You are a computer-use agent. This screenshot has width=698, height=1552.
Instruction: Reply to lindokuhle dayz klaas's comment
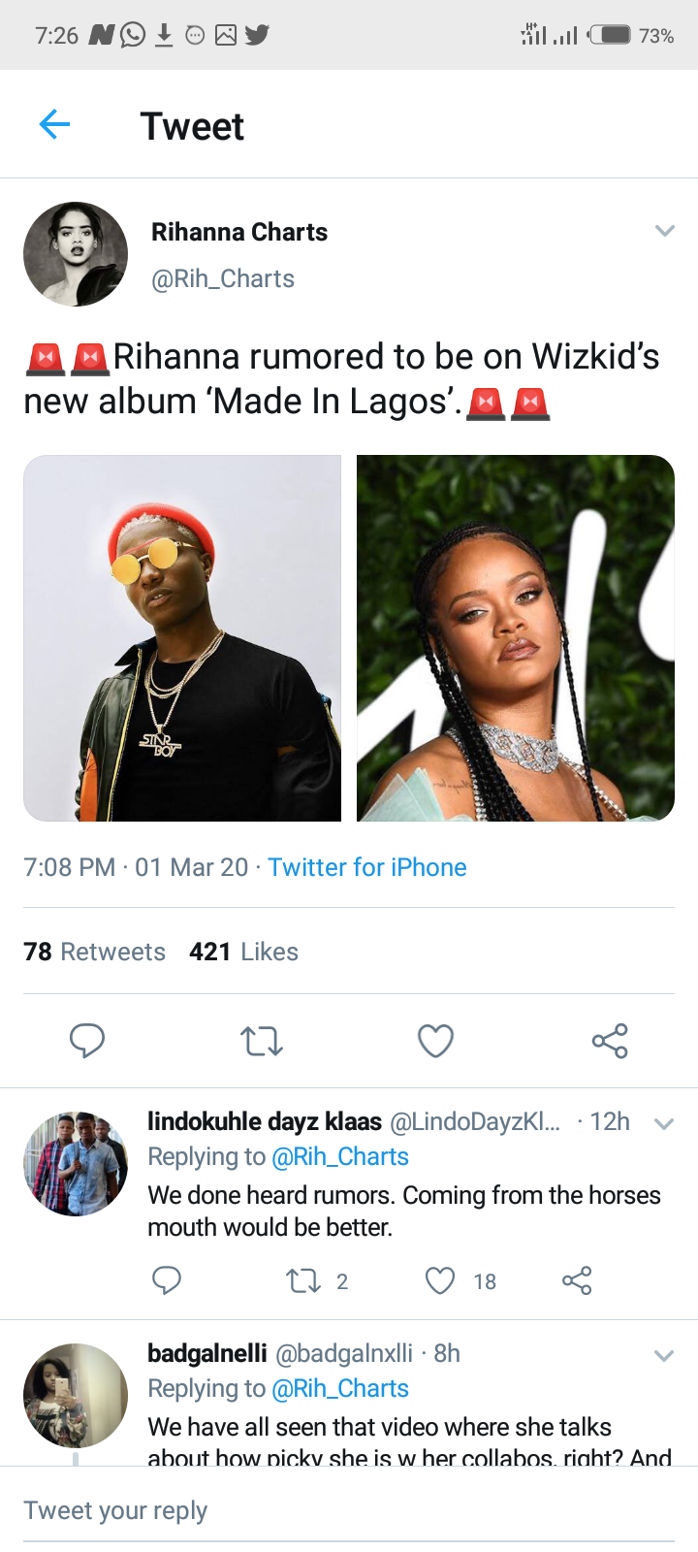tap(167, 1280)
